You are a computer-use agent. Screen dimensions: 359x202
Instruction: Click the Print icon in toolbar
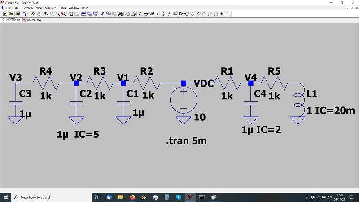pyautogui.click(x=127, y=14)
